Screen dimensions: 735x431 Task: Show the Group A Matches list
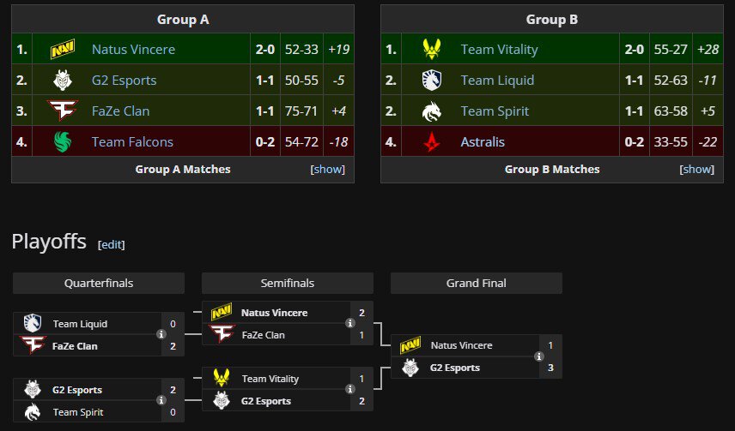[327, 170]
